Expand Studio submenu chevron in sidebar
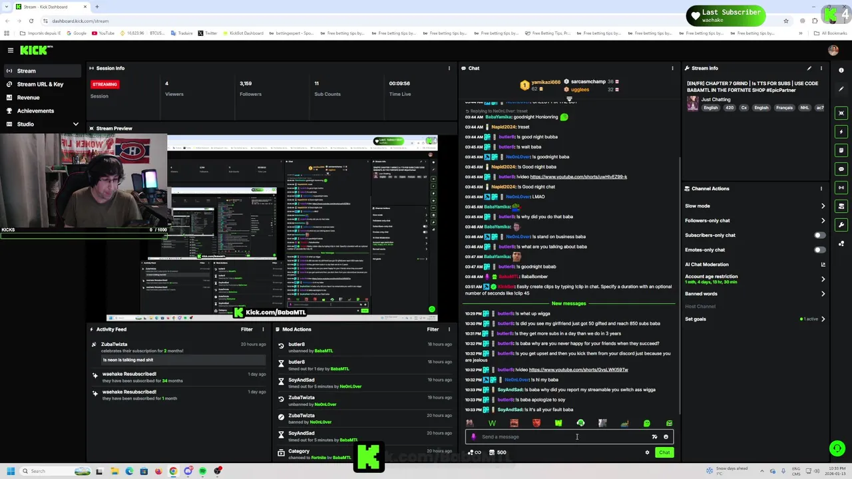Screen dimensions: 852x479 [x=75, y=124]
